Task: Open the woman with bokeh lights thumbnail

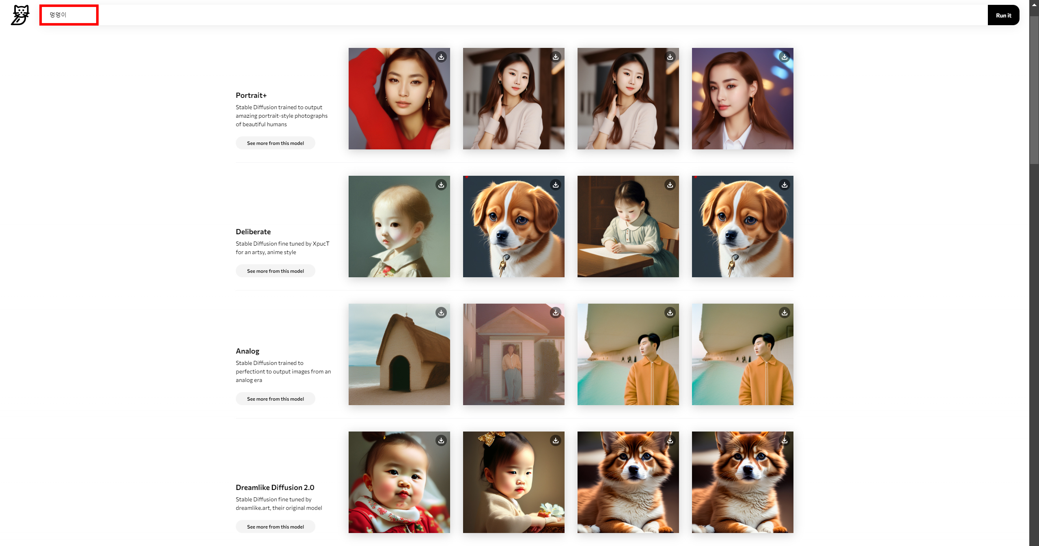Action: click(x=743, y=99)
